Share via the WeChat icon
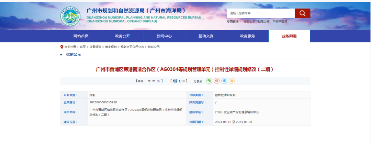 [x=209, y=81]
